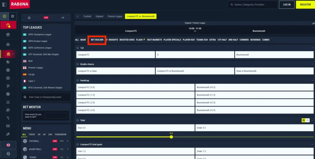This screenshot has height=159, width=315.
Task: Toggle the Handicap market favorite star
Action: [77, 81]
